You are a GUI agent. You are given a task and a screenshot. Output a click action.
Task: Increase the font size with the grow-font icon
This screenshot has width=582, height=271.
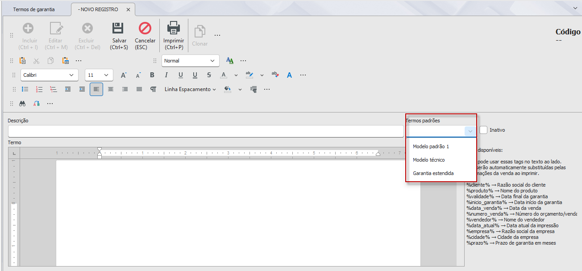[124, 75]
